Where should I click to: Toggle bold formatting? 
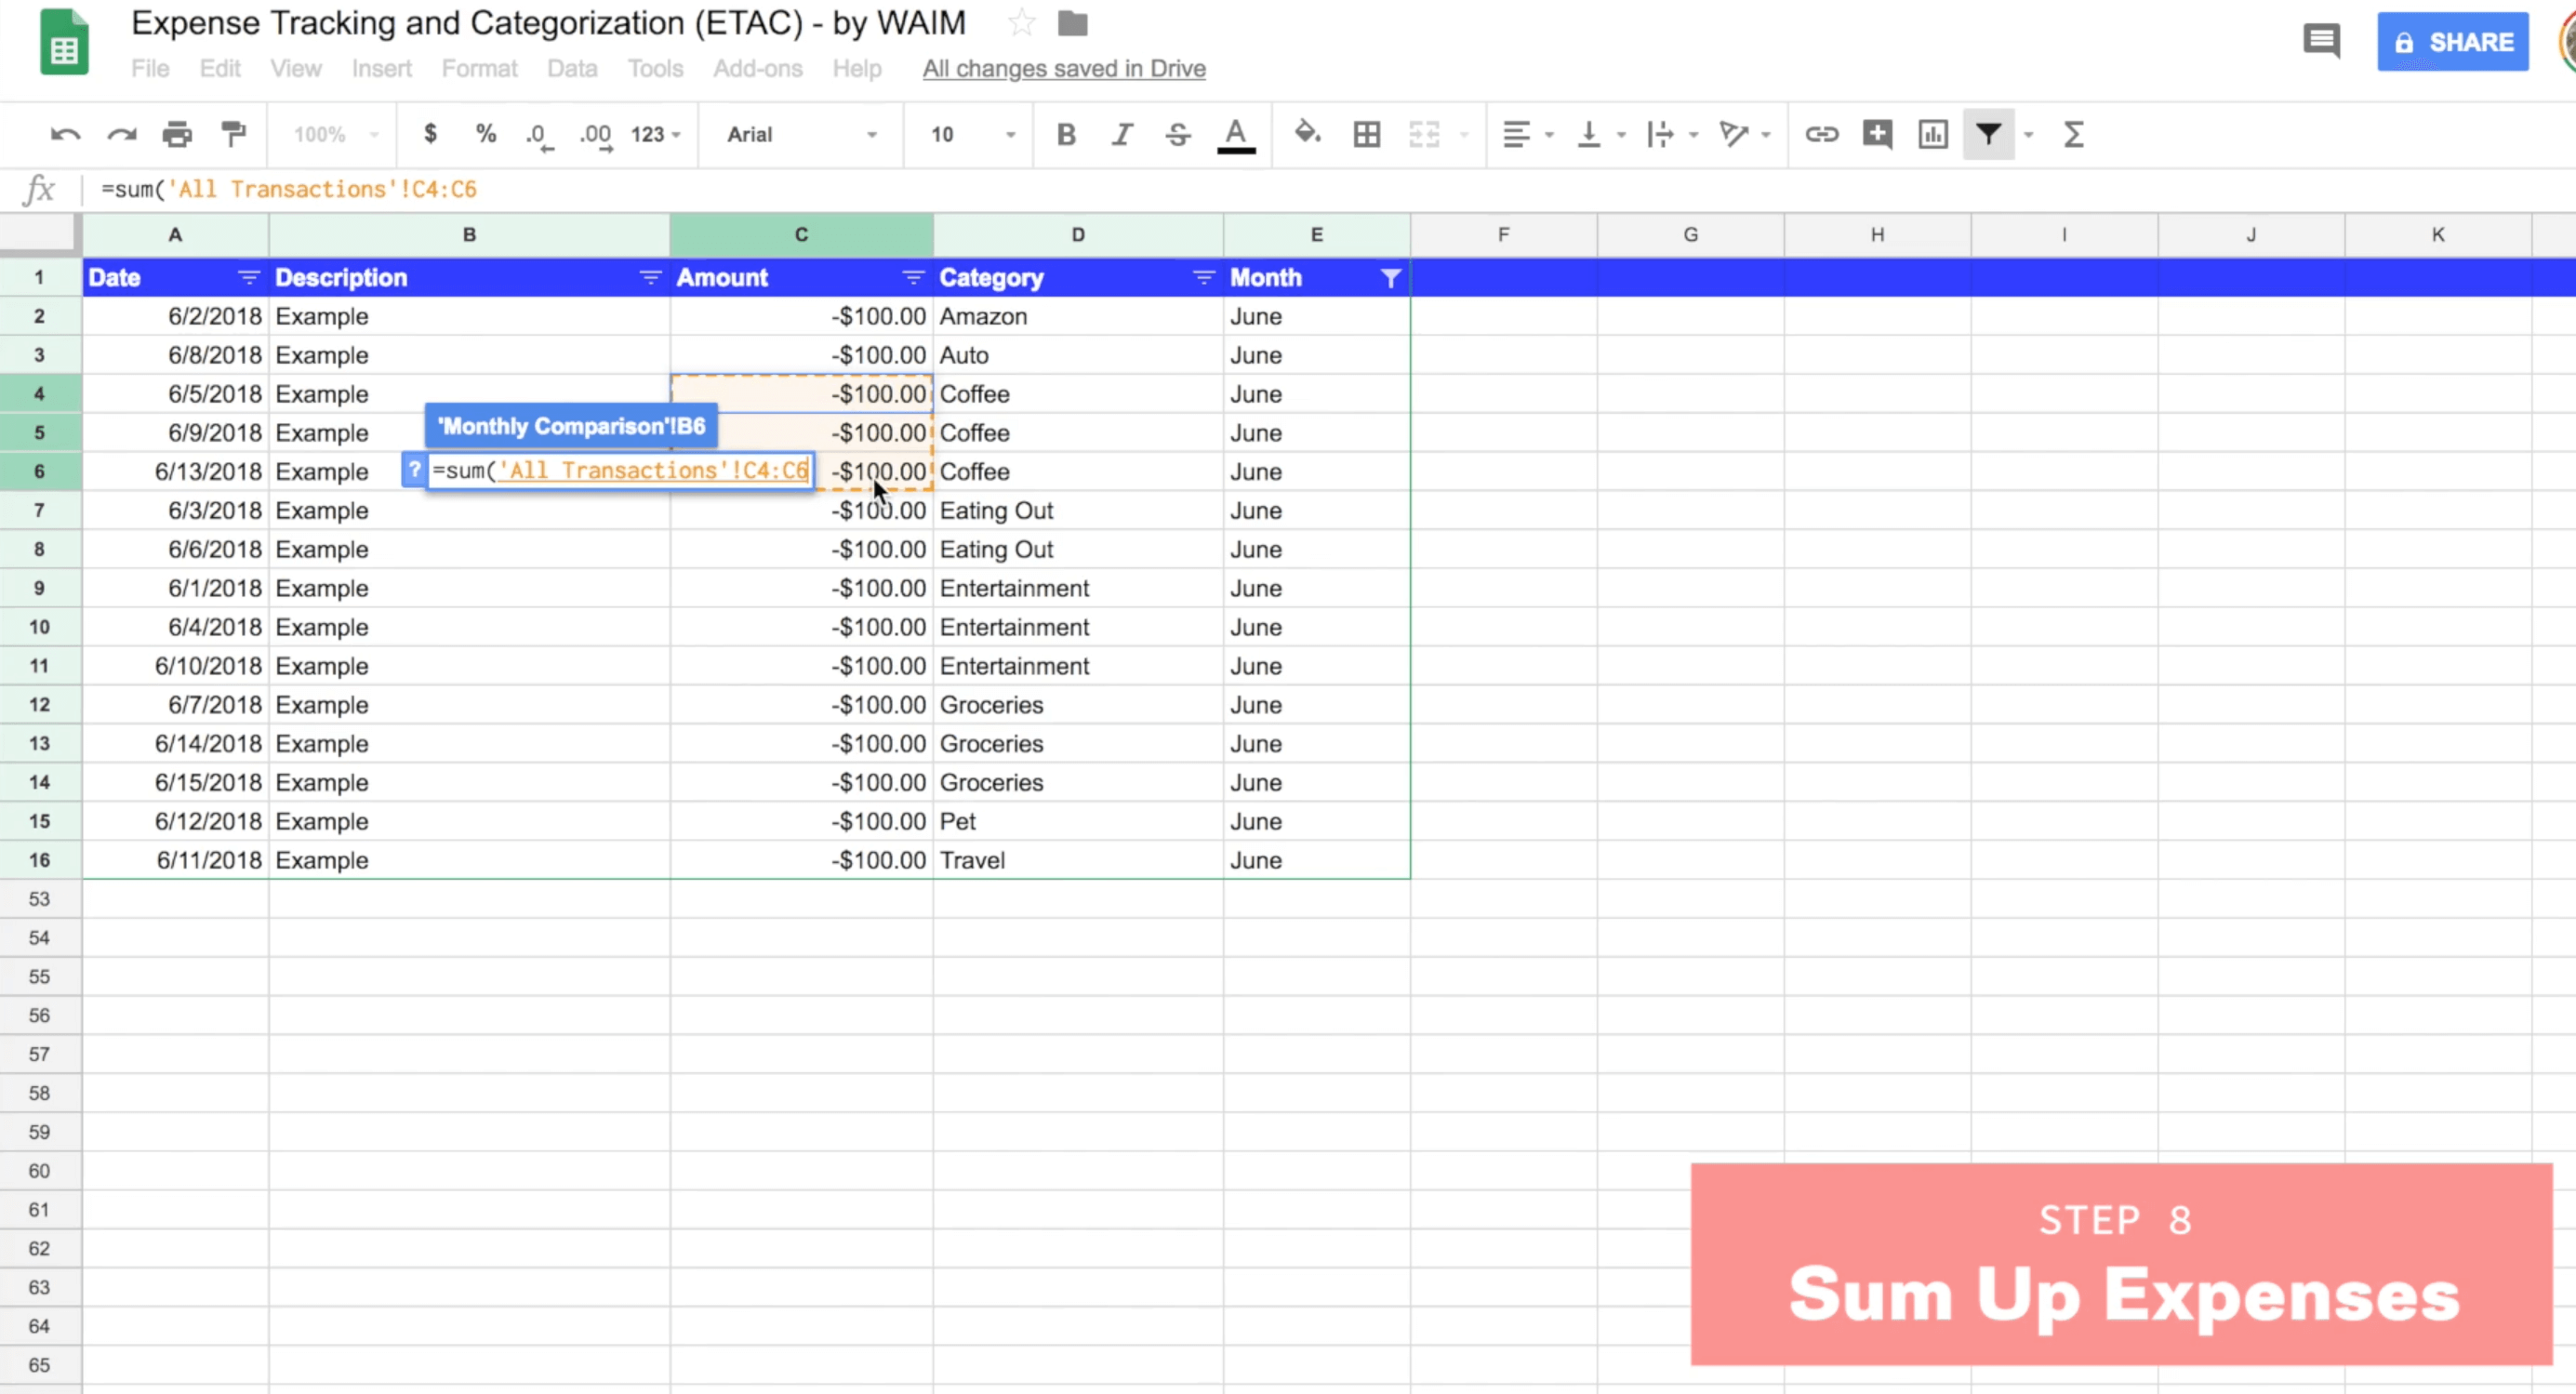(1066, 134)
